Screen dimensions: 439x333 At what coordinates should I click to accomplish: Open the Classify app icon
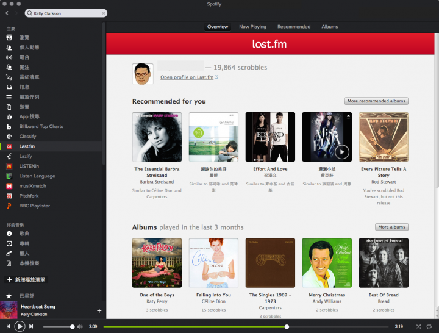[9, 137]
